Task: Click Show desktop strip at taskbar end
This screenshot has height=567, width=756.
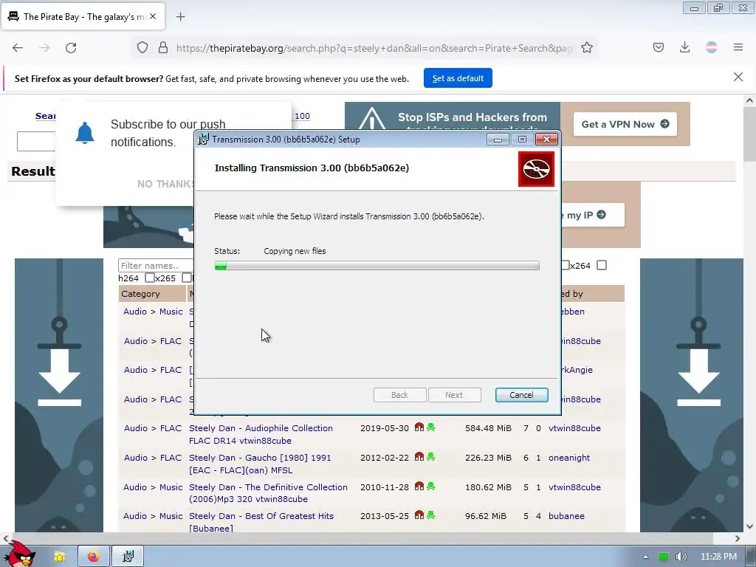Action: [x=752, y=557]
